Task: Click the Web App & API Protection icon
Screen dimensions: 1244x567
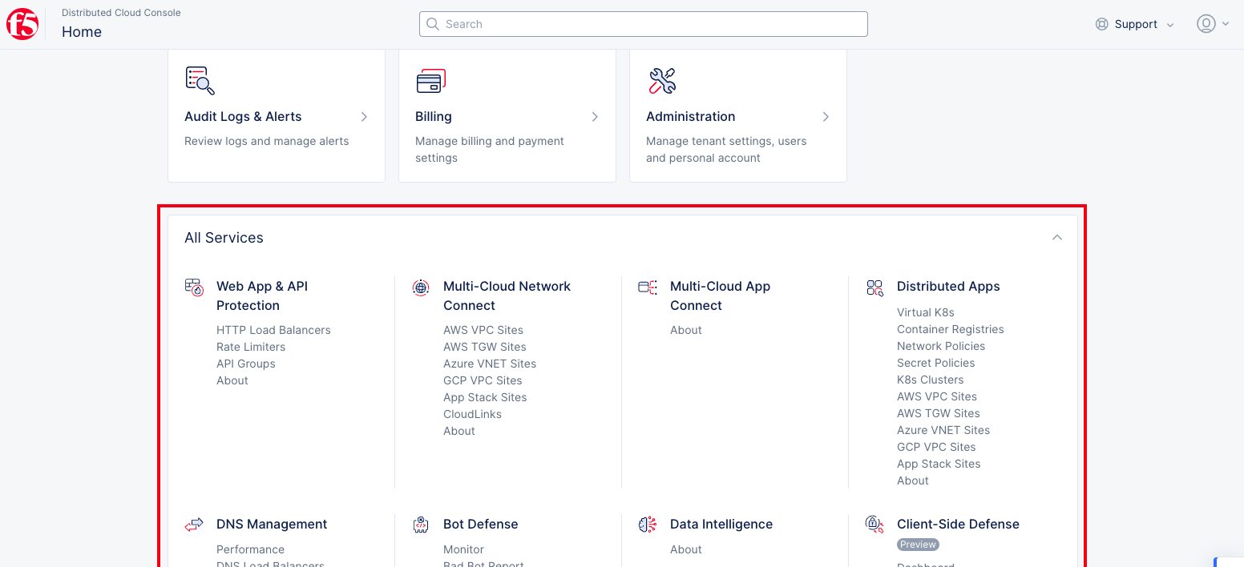Action: 194,287
